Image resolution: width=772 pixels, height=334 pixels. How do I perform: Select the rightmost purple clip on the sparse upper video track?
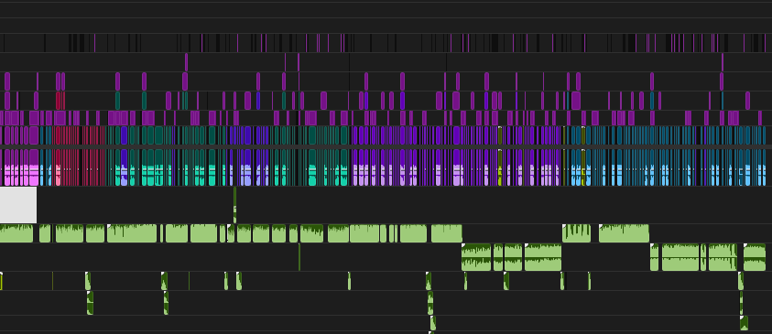pos(723,62)
